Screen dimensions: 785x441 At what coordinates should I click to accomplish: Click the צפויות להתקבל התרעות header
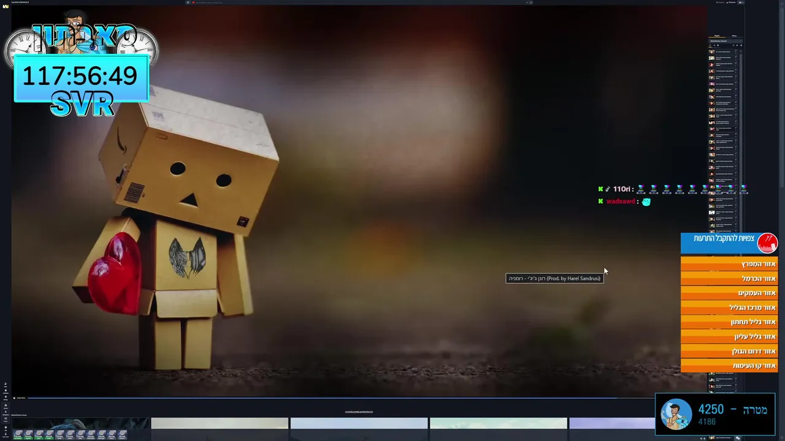tap(724, 238)
